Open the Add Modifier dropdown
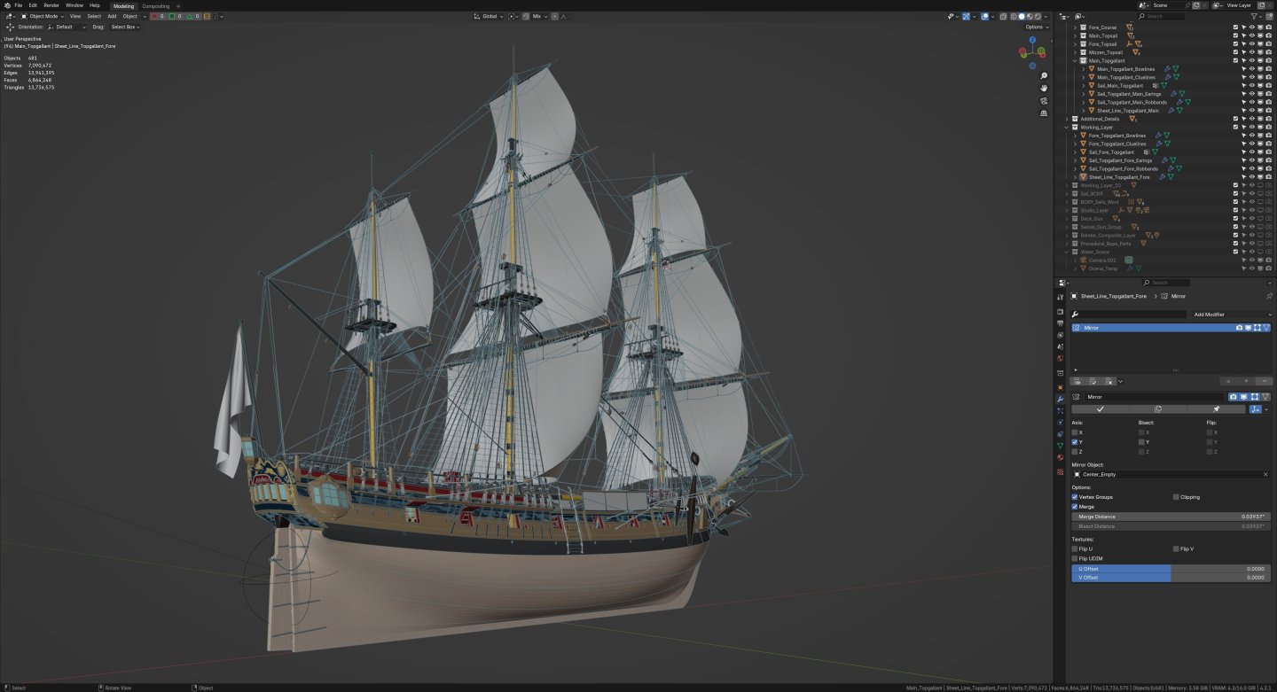Image resolution: width=1277 pixels, height=692 pixels. click(1231, 315)
